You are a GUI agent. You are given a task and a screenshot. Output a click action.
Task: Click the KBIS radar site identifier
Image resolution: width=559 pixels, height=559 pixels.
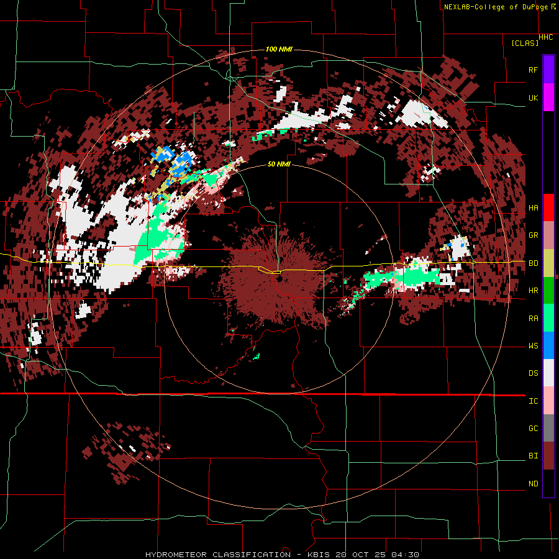[319, 555]
